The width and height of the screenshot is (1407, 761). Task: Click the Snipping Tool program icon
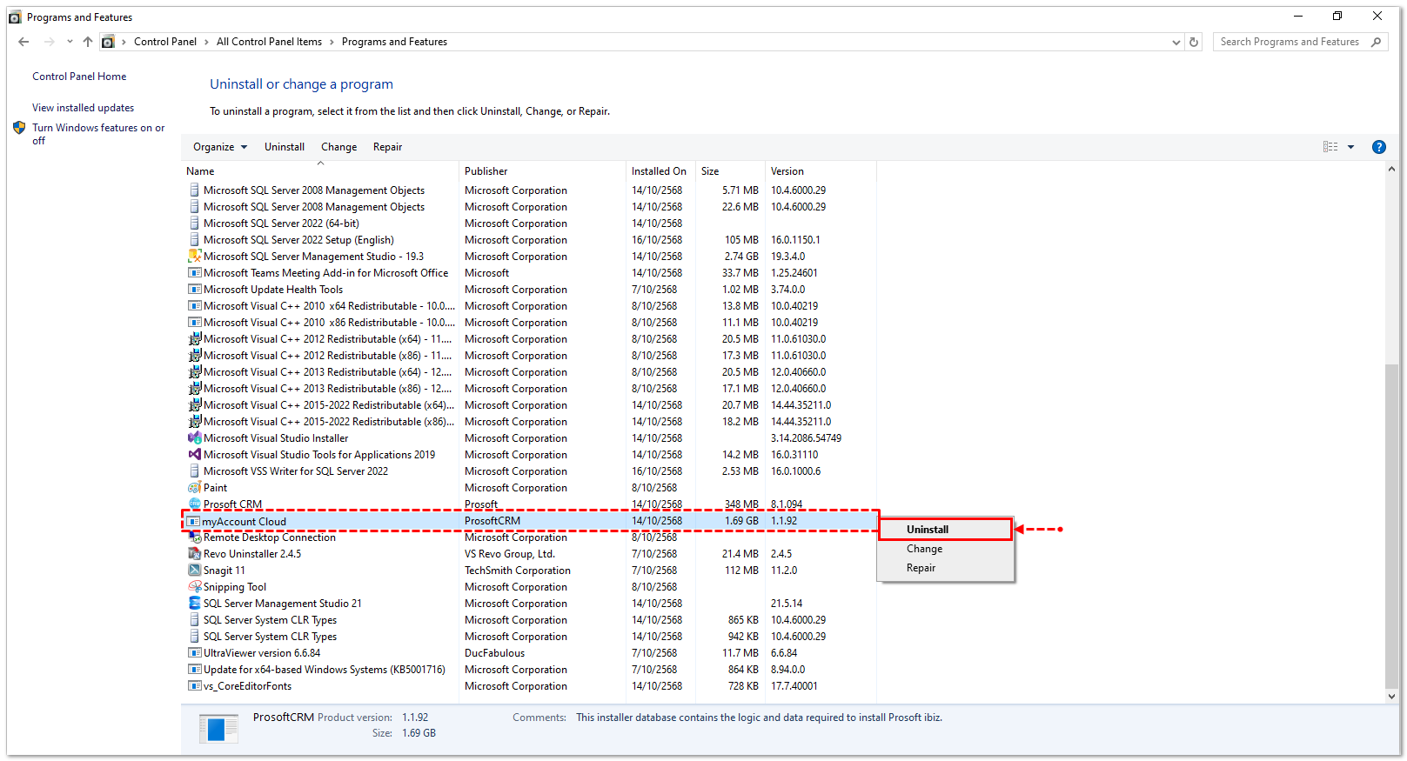(194, 587)
